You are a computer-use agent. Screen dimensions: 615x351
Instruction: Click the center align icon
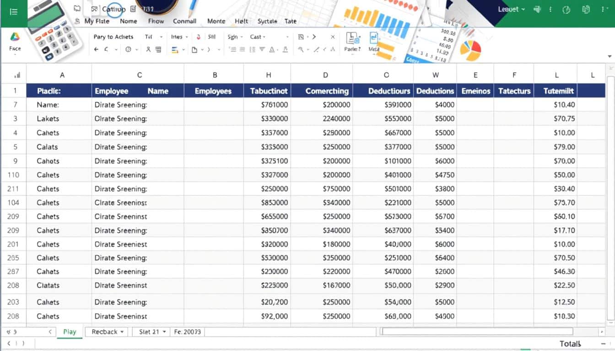[x=243, y=50]
